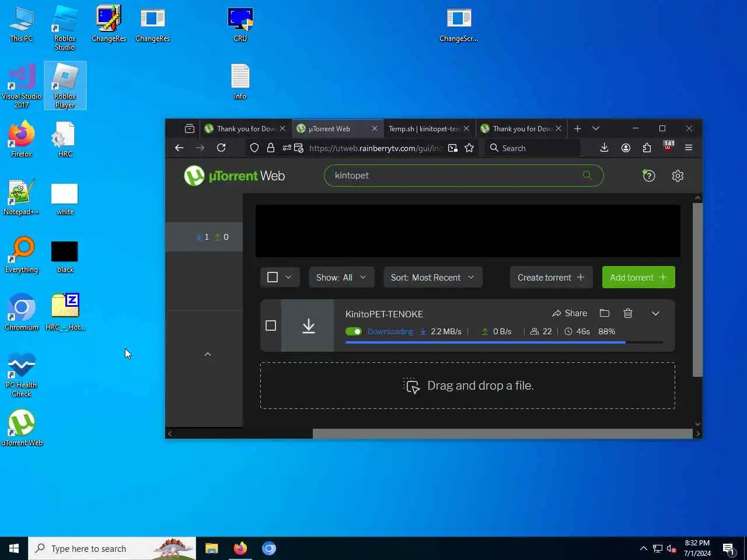
Task: Switch to Temp.sh kinitopet tab
Action: (x=424, y=129)
